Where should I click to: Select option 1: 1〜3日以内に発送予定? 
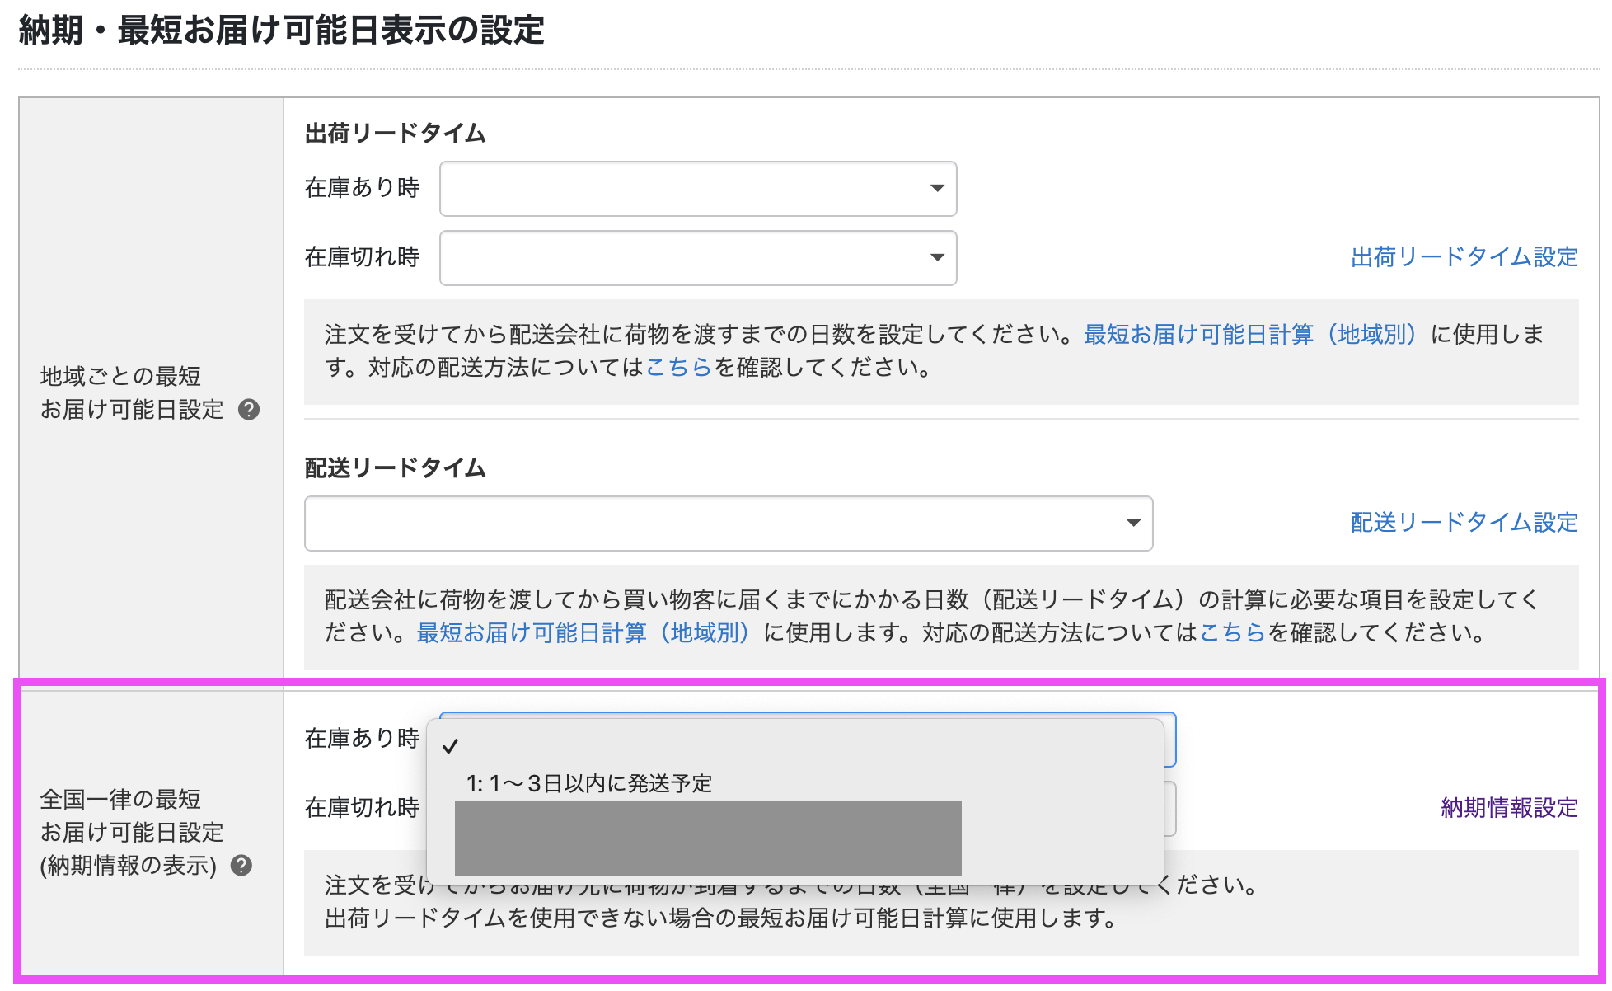coord(794,783)
